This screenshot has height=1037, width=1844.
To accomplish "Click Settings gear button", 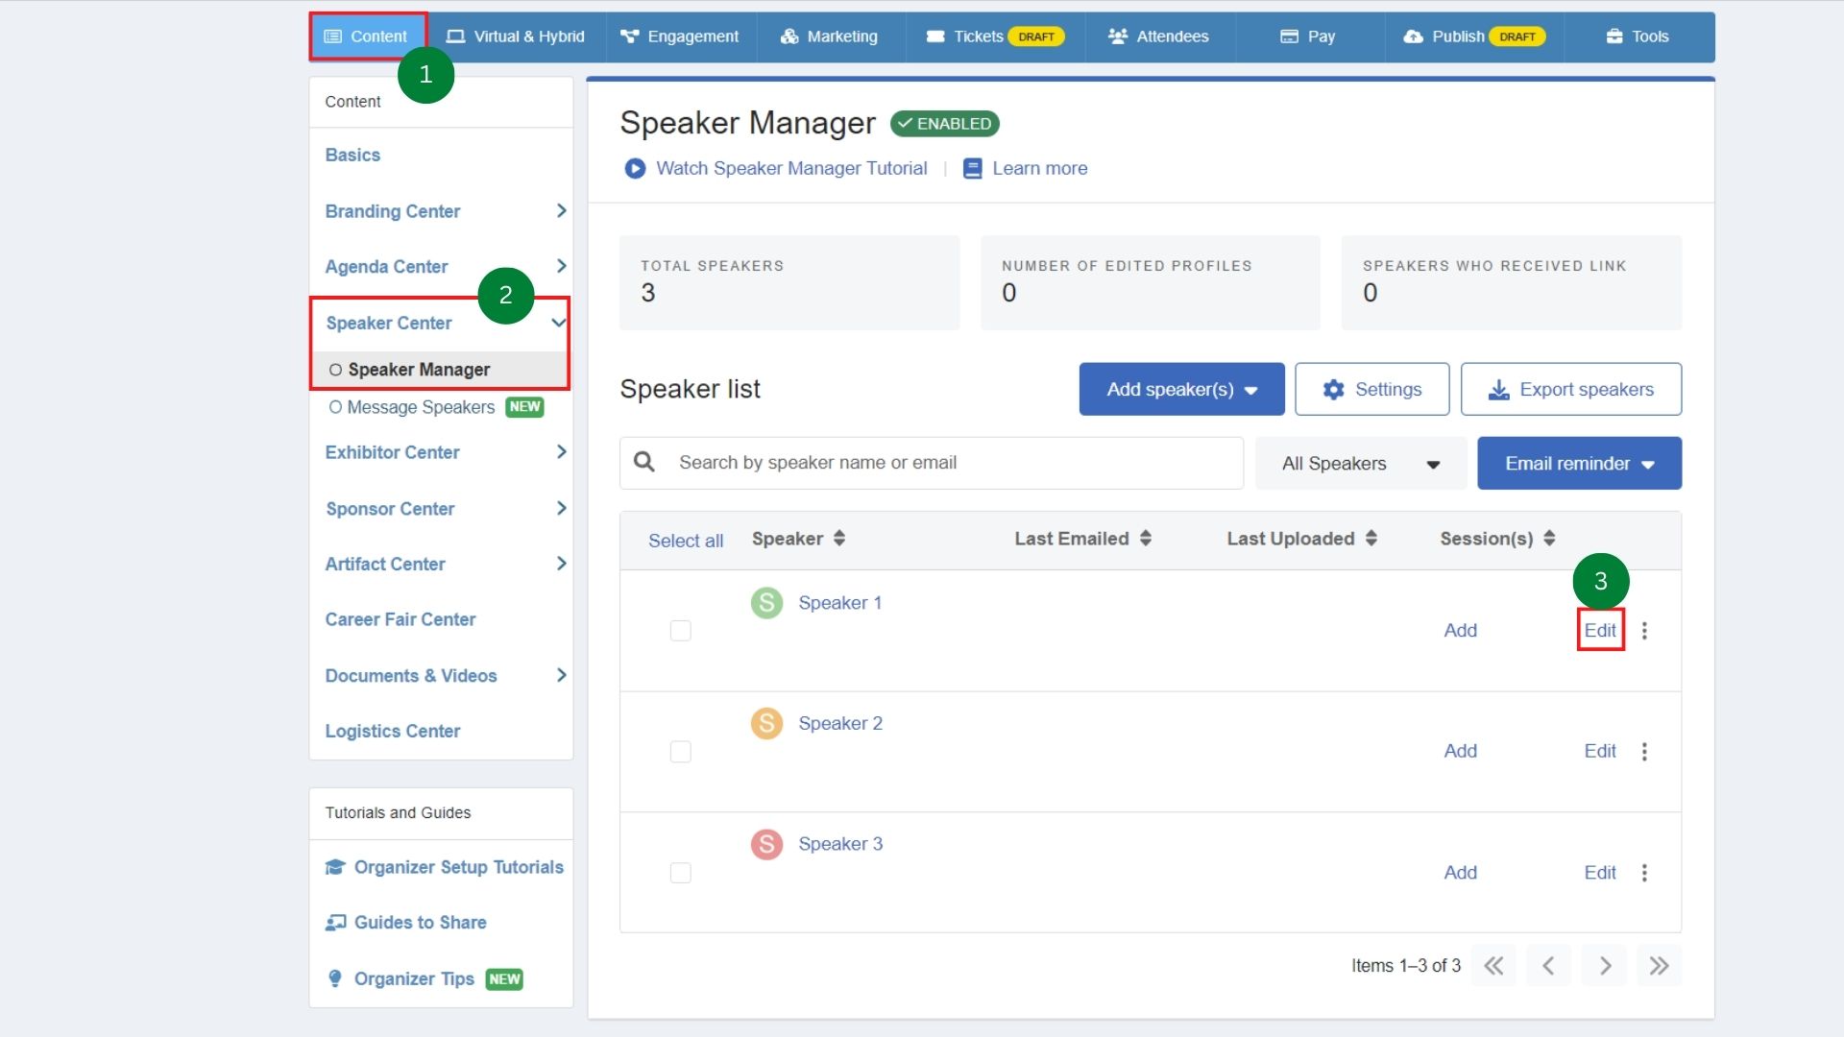I will coord(1371,389).
